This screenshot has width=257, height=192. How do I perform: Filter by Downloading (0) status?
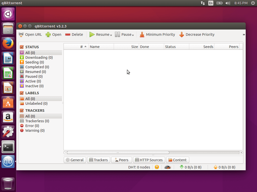coord(40,57)
